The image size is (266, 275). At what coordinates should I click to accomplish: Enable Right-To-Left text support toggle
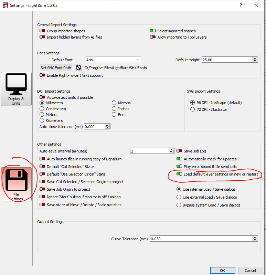point(42,75)
